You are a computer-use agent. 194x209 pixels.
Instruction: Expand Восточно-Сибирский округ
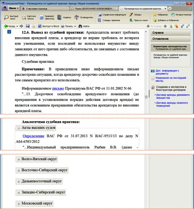point(19,170)
